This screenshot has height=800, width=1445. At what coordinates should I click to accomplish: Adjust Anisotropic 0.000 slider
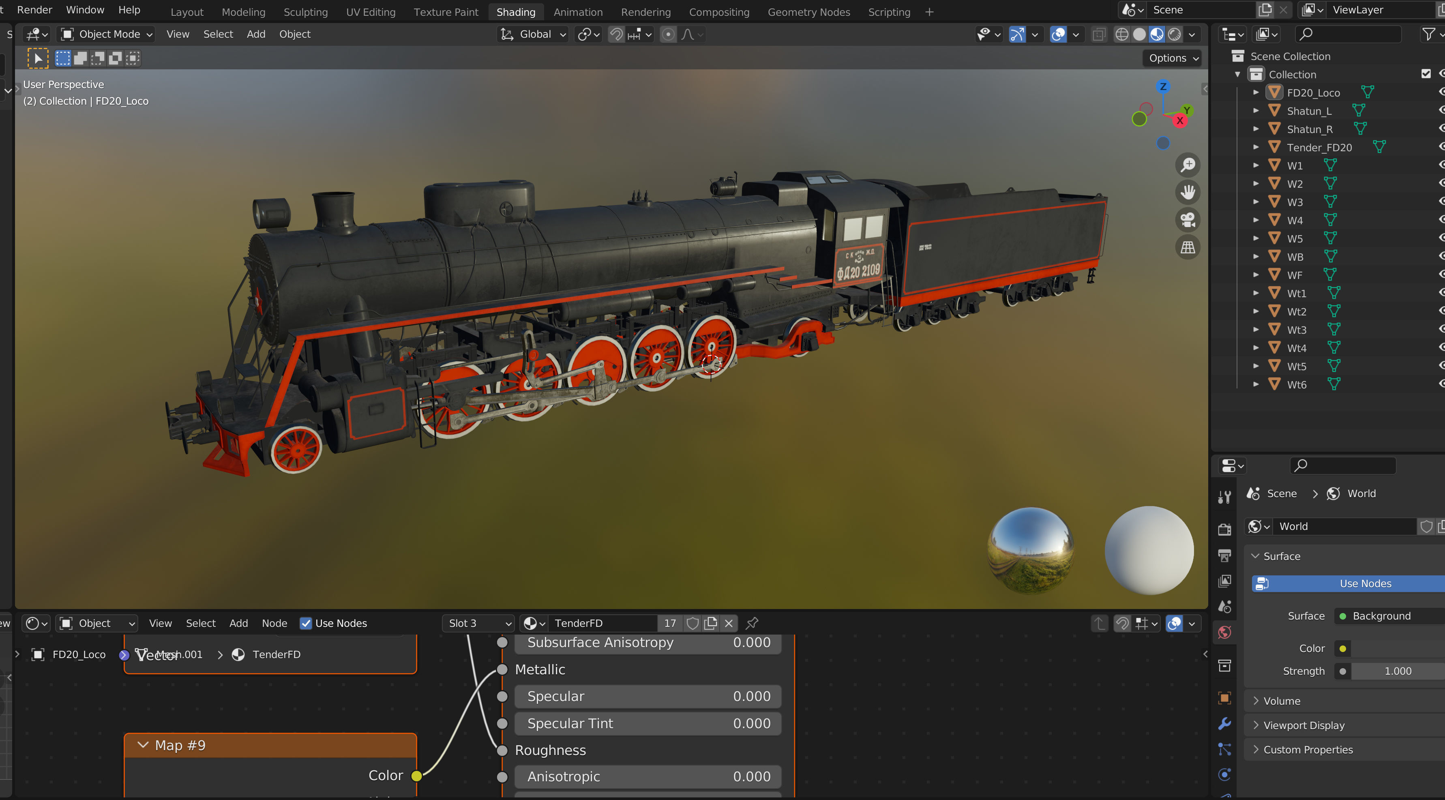[x=648, y=776]
